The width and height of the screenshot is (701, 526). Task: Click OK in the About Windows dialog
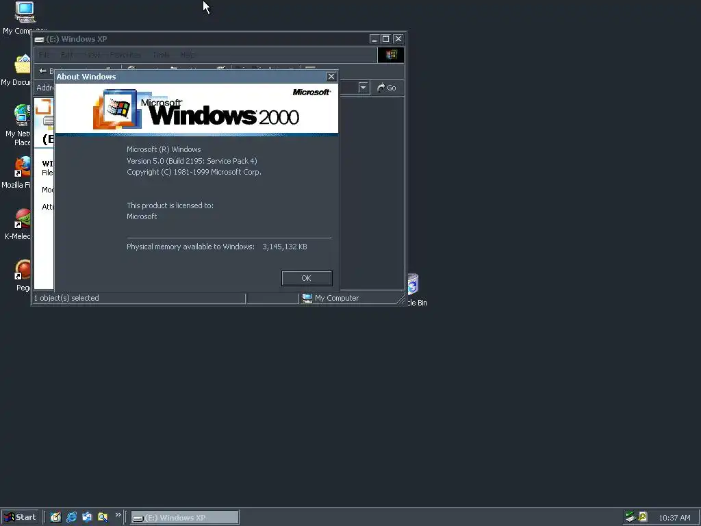pos(307,278)
